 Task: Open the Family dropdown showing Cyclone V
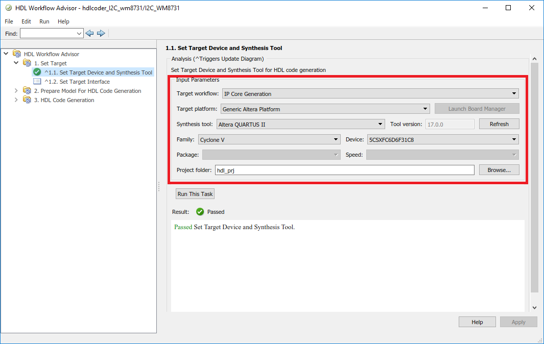click(x=269, y=139)
